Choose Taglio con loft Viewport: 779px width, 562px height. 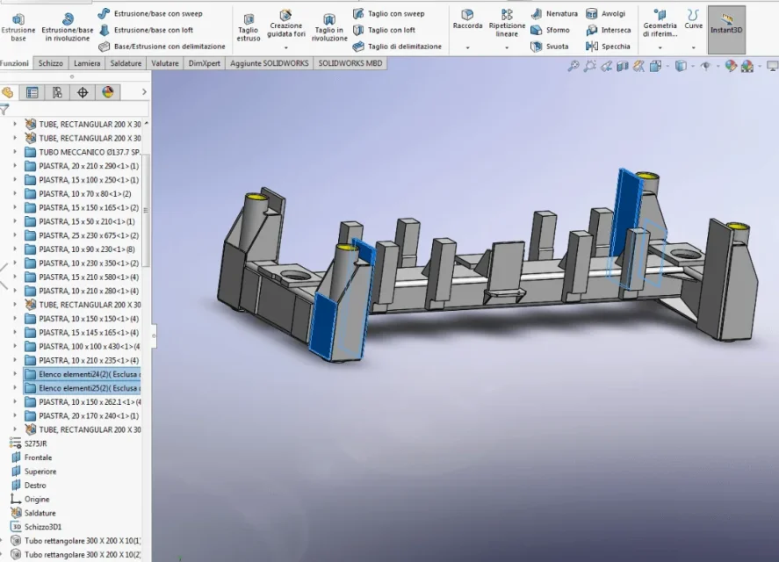pyautogui.click(x=384, y=31)
